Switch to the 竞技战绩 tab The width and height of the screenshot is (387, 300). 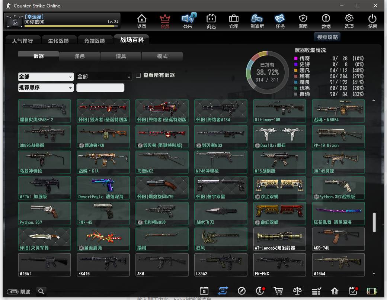pos(95,41)
